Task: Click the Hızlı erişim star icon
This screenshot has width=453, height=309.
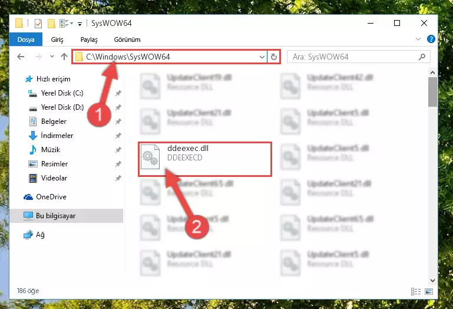Action: click(29, 79)
